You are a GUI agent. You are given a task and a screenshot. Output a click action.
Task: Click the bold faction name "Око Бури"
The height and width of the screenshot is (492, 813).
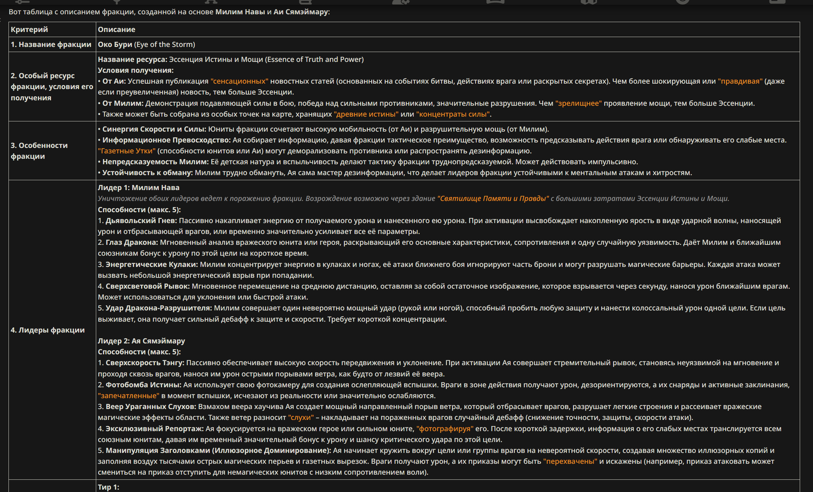point(115,45)
